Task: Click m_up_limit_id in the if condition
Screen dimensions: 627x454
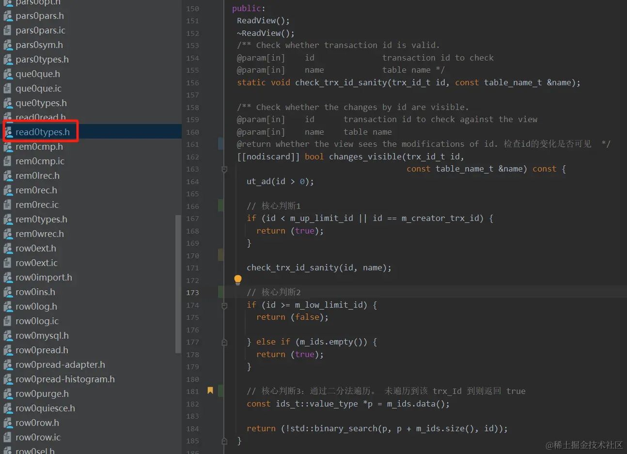Action: tap(321, 218)
